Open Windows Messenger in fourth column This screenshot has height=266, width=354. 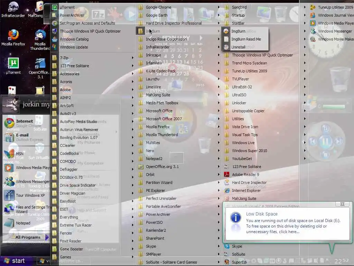[x=332, y=31]
